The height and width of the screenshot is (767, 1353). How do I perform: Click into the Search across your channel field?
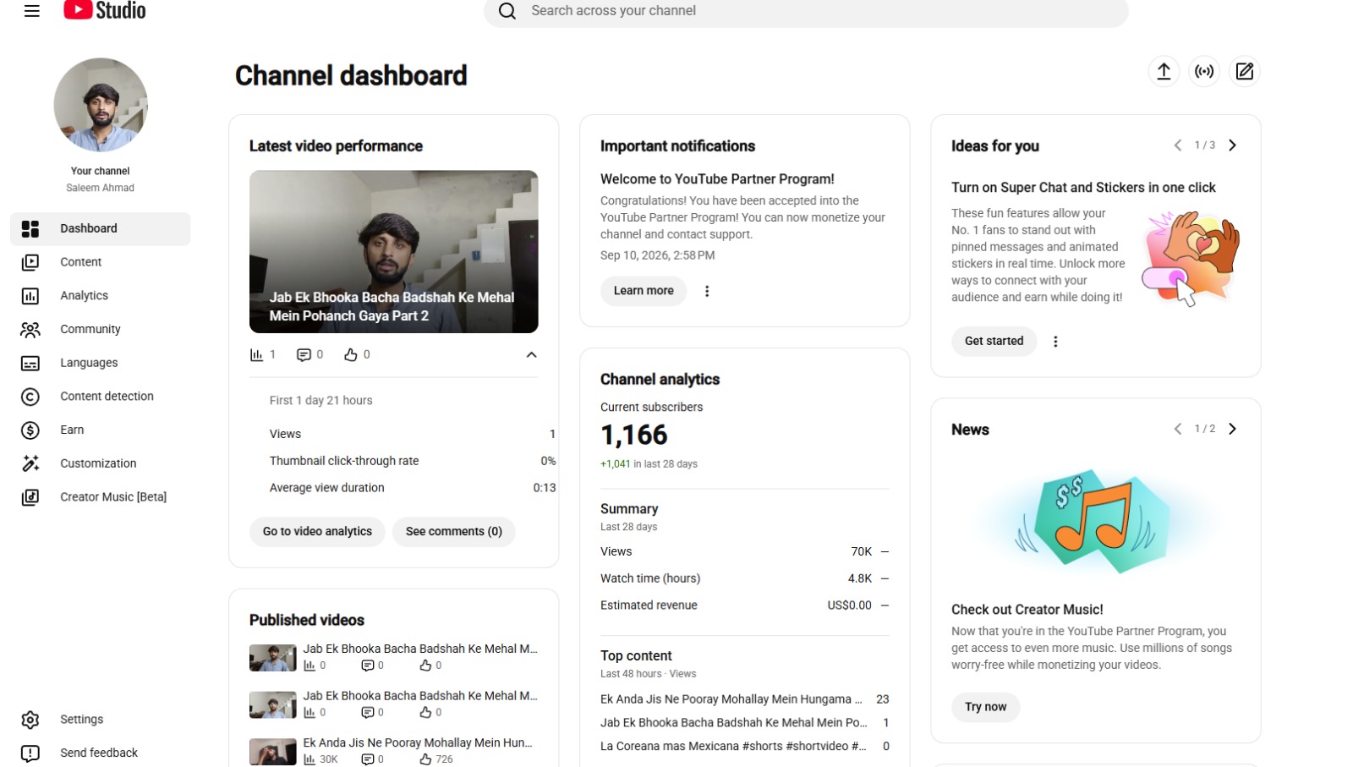click(806, 11)
